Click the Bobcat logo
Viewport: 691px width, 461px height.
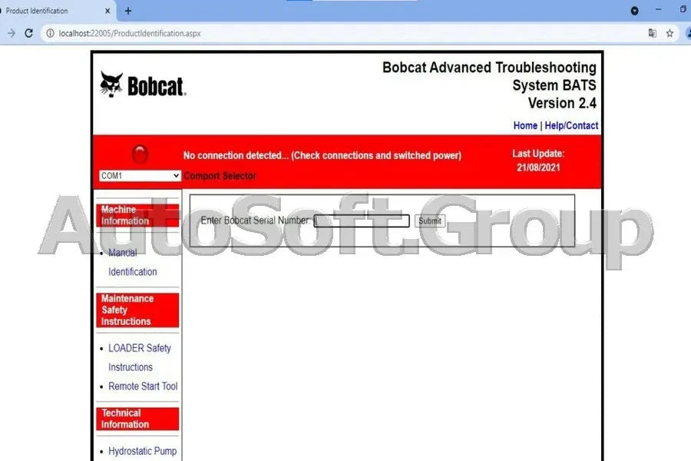pyautogui.click(x=143, y=85)
